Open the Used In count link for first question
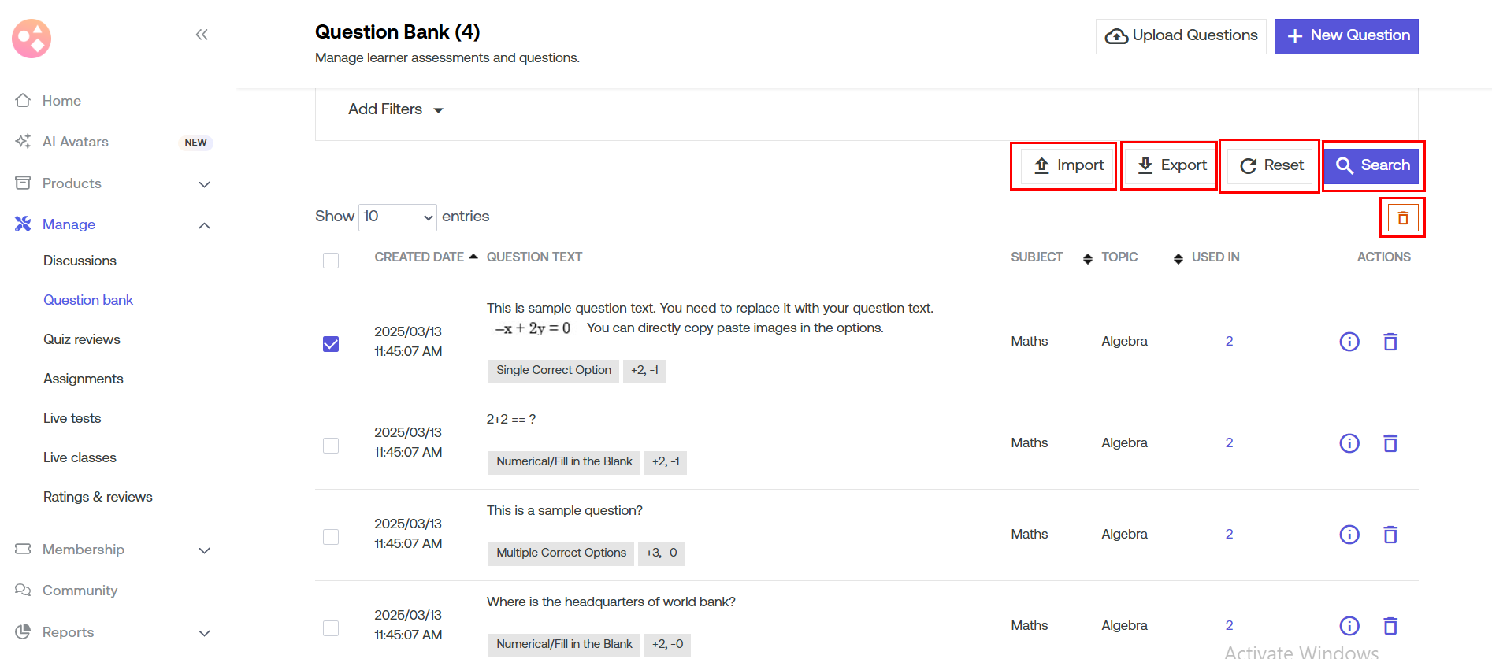Image resolution: width=1492 pixels, height=659 pixels. (x=1229, y=341)
